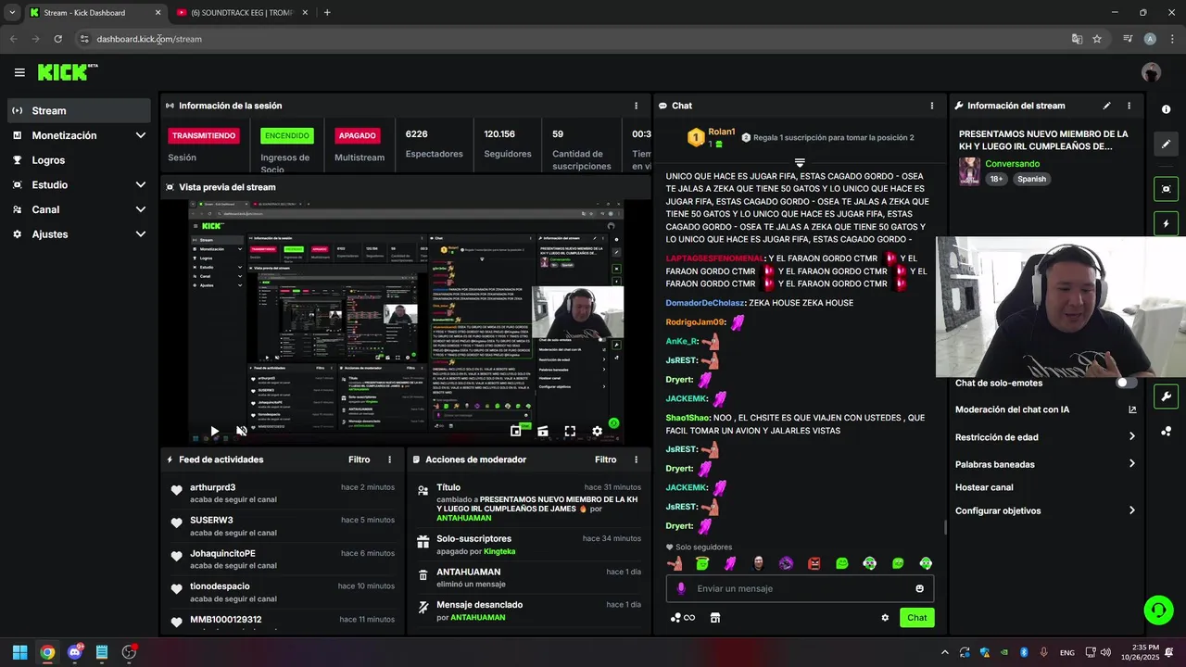Viewport: 1186px width, 667px height.
Task: Open the hamburger menu beside the Kick logo
Action: [19, 72]
